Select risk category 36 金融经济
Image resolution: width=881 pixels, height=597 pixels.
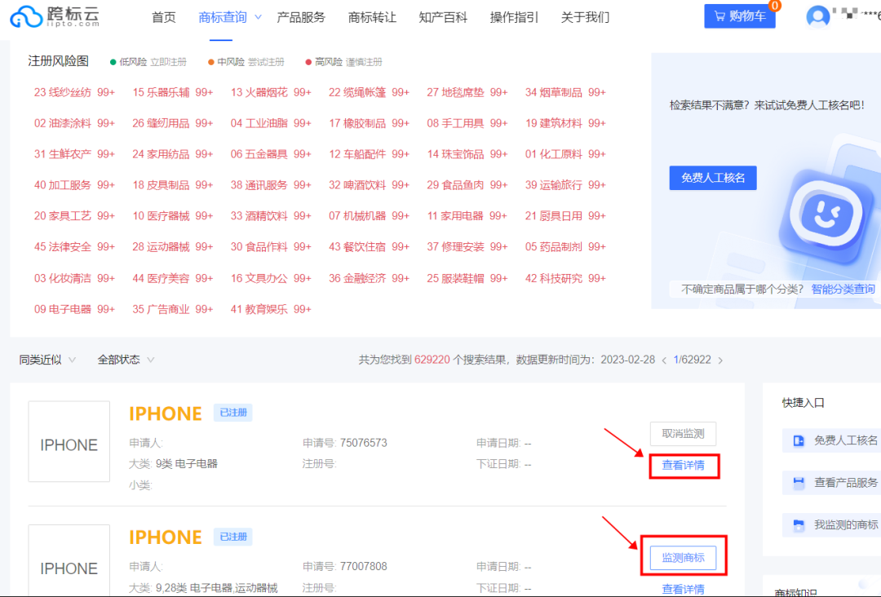point(370,278)
